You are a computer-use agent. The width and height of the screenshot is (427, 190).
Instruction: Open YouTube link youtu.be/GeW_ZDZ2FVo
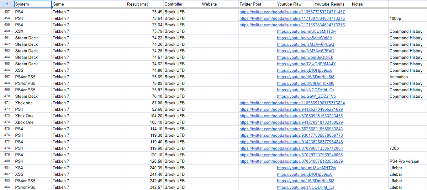(x=306, y=96)
